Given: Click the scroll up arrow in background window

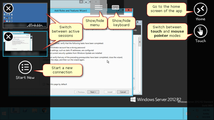Looking at the screenshot, I should point(140,36).
